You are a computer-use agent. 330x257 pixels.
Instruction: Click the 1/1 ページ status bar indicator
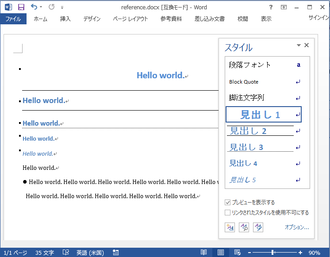click(15, 253)
